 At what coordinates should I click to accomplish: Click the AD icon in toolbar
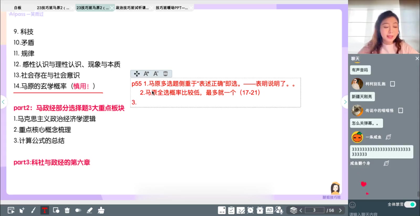tap(269, 210)
